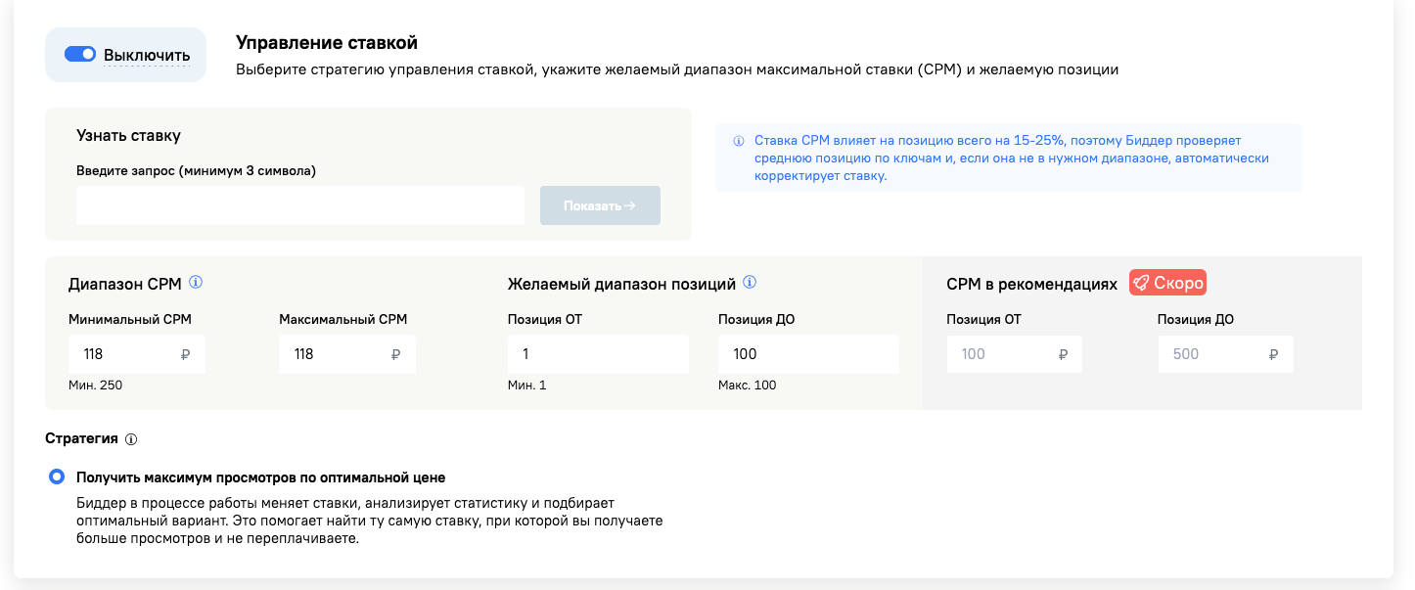Click the ruble icon in the field showing 100 ₽
The image size is (1415, 590).
[x=1063, y=354]
